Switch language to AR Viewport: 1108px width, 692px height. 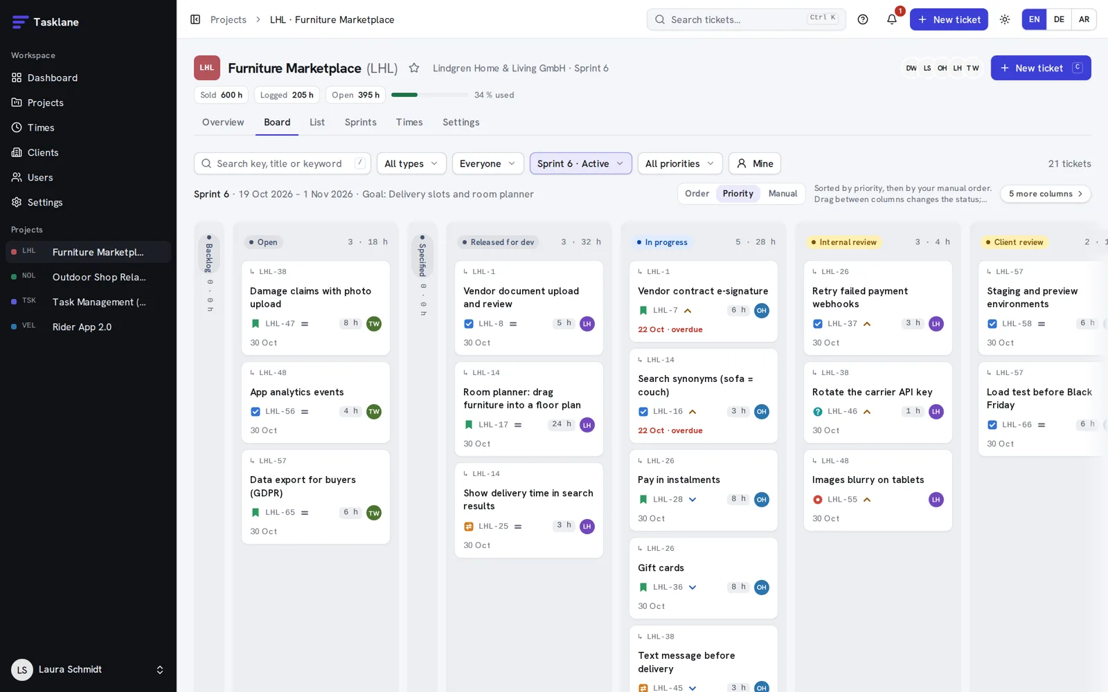tap(1084, 19)
